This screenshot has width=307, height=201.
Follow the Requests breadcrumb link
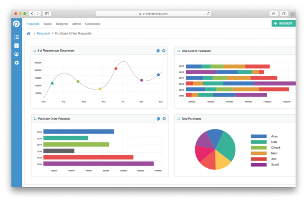pyautogui.click(x=43, y=33)
